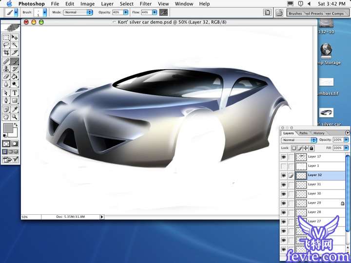Image resolution: width=351 pixels, height=263 pixels.
Task: Select the Eyedropper tool
Action: point(15,109)
